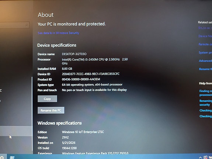Click the Settings sidebar vertical scrollbar

[x=32, y=114]
